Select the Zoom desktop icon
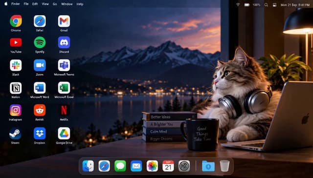 pos(40,65)
